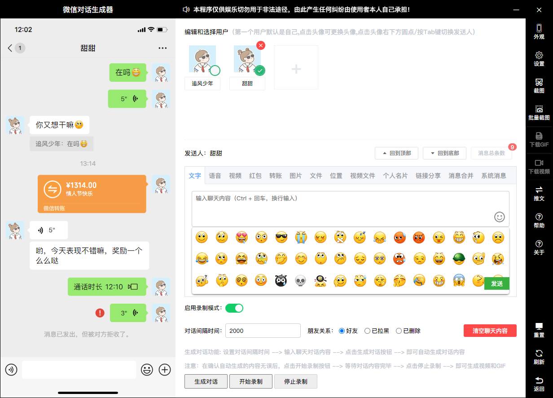This screenshot has height=398, width=553.
Task: Click the 生成对话 button
Action: (x=206, y=381)
